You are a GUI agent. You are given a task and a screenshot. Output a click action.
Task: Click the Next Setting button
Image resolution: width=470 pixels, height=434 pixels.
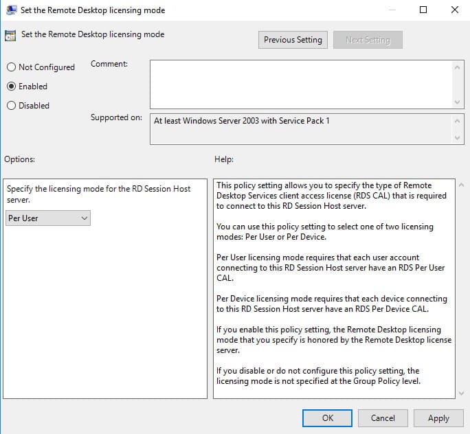[368, 40]
